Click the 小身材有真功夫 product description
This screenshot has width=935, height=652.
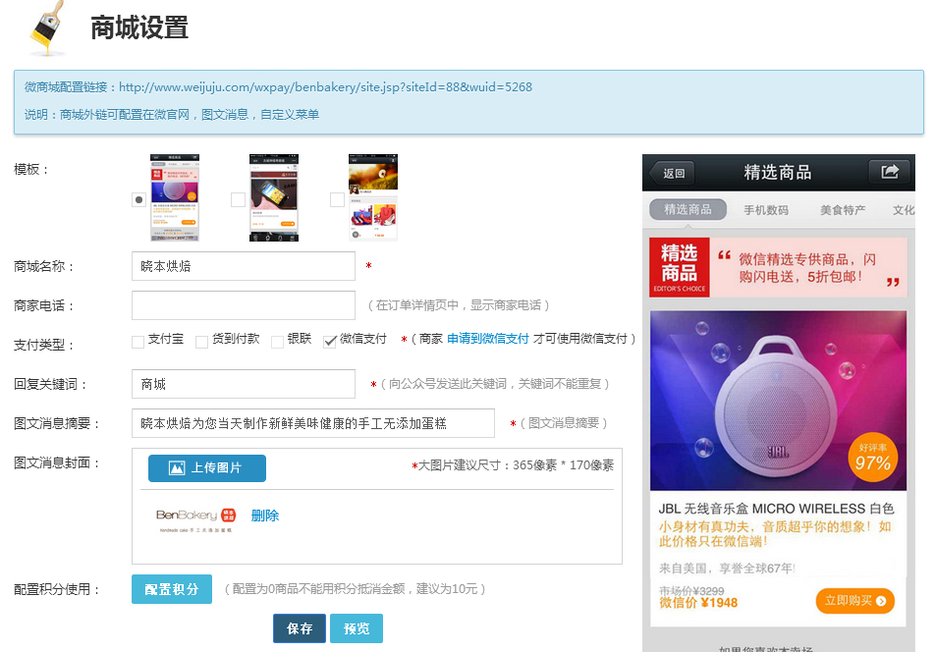coord(775,534)
